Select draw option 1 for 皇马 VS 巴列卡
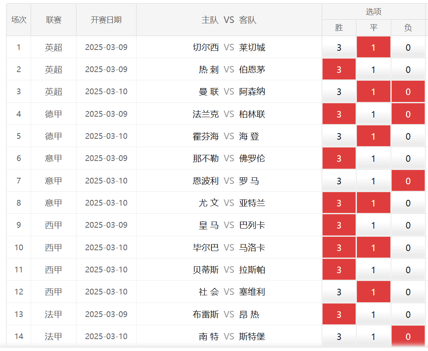The width and height of the screenshot is (428, 351). click(x=373, y=225)
